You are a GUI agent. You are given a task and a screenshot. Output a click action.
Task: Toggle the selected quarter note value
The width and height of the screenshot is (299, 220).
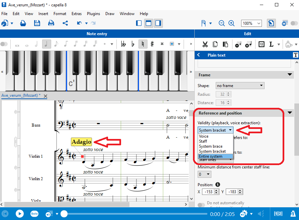[x=46, y=44]
